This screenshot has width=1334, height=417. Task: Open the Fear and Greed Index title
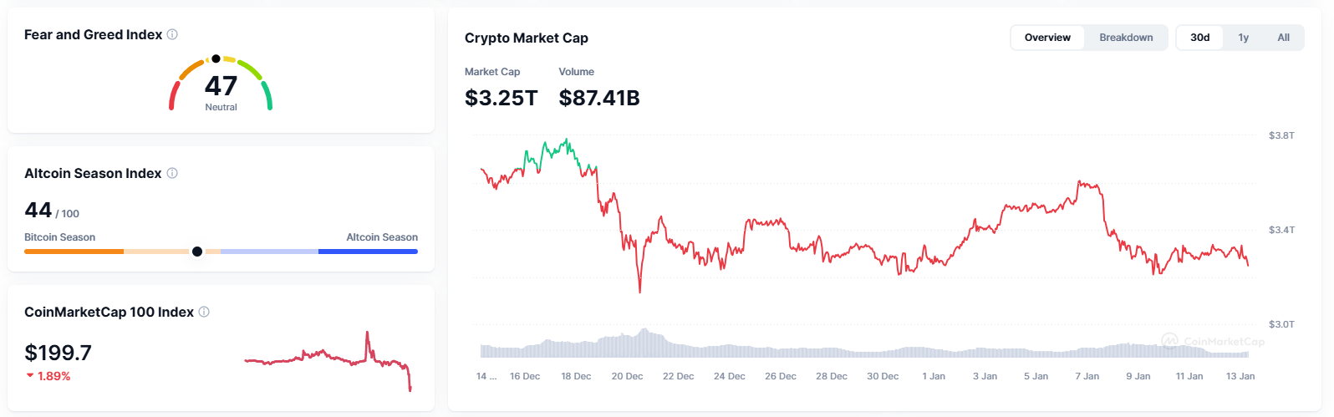tap(93, 34)
